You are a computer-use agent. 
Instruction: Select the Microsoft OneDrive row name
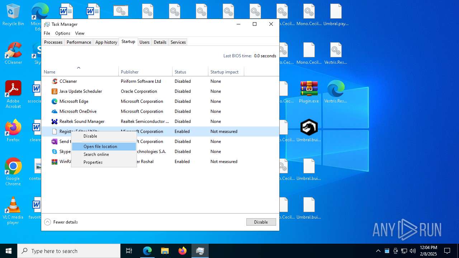pyautogui.click(x=78, y=111)
